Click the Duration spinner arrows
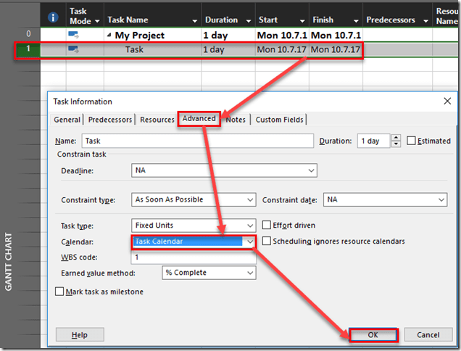The height and width of the screenshot is (351, 461). (x=395, y=141)
